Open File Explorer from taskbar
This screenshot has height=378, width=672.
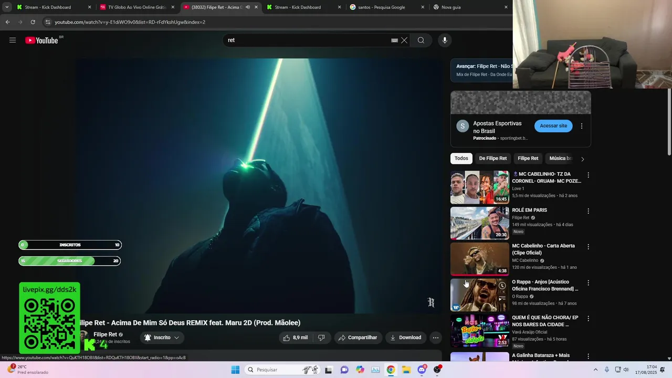(x=406, y=370)
